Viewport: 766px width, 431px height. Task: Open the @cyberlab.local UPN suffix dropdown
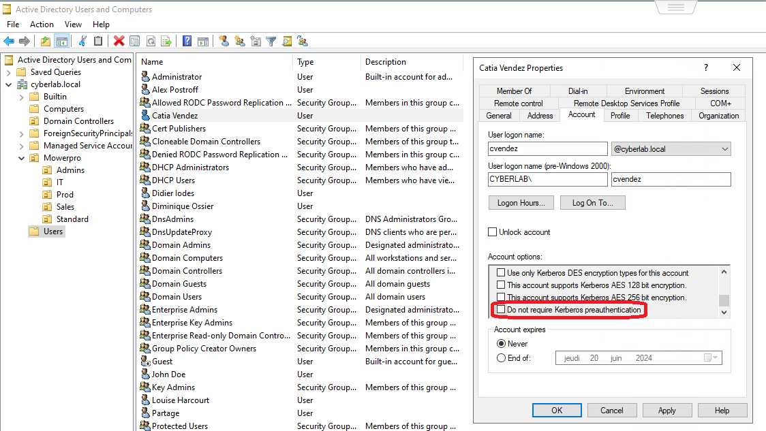[724, 149]
